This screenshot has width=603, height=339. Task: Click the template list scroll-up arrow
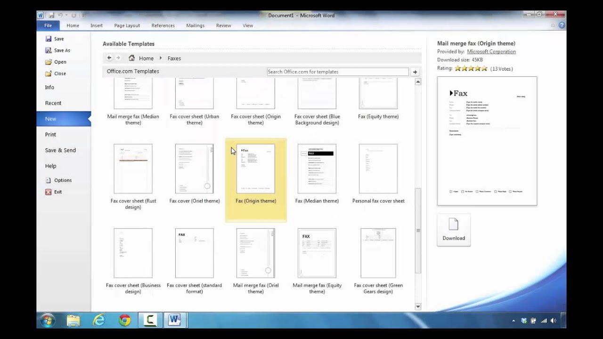(x=418, y=82)
